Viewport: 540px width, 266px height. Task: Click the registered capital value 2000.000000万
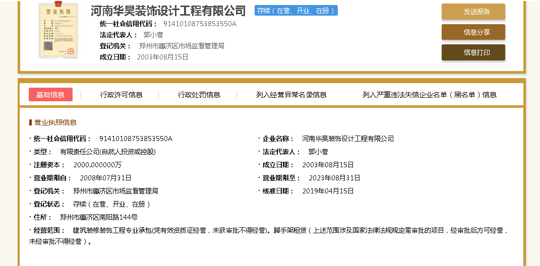click(x=97, y=165)
